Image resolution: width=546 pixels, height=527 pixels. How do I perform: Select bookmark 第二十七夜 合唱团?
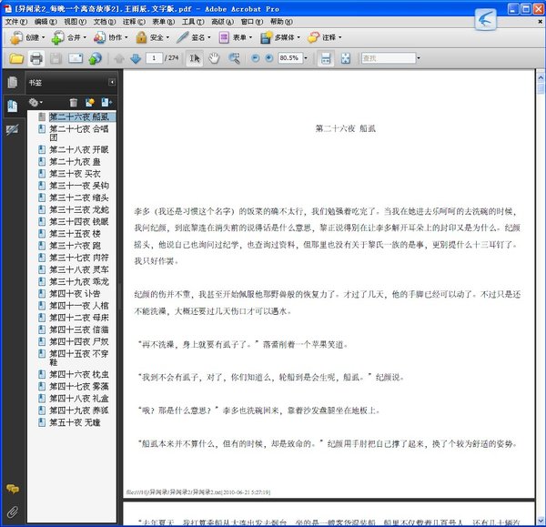(x=79, y=133)
